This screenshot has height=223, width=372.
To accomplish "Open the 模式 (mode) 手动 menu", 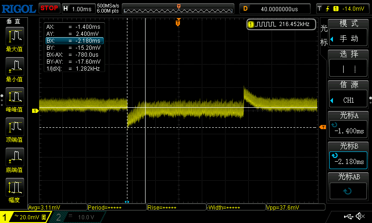I will [348, 38].
